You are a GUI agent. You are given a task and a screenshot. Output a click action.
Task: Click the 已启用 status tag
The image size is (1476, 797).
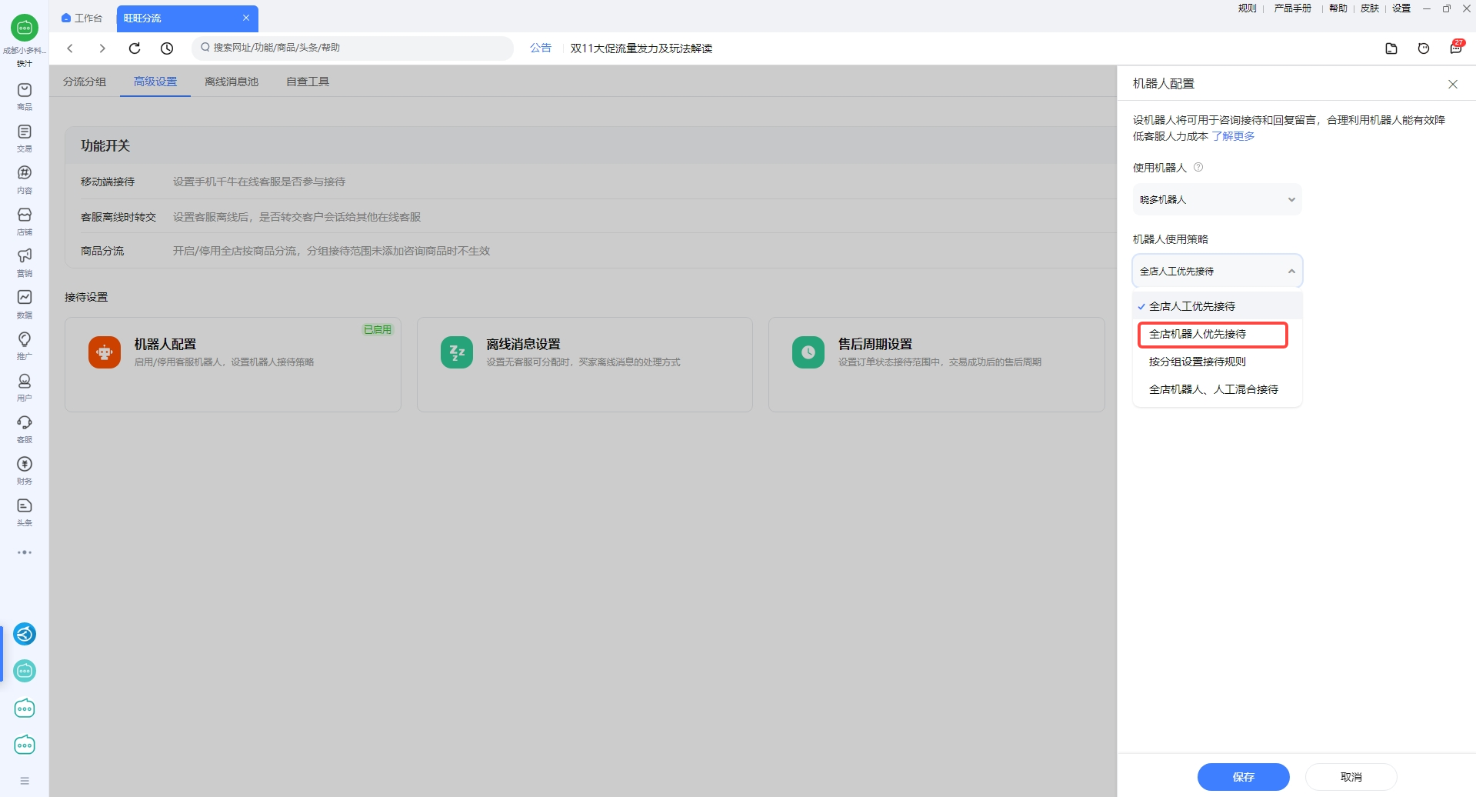pos(378,329)
